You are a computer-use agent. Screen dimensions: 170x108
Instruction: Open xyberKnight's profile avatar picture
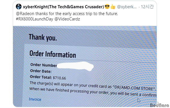click(19, 7)
